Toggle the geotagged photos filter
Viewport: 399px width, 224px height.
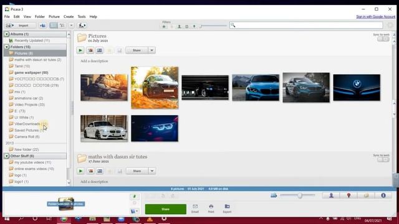(194, 26)
